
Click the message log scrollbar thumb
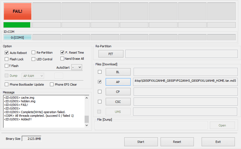coord(87,119)
